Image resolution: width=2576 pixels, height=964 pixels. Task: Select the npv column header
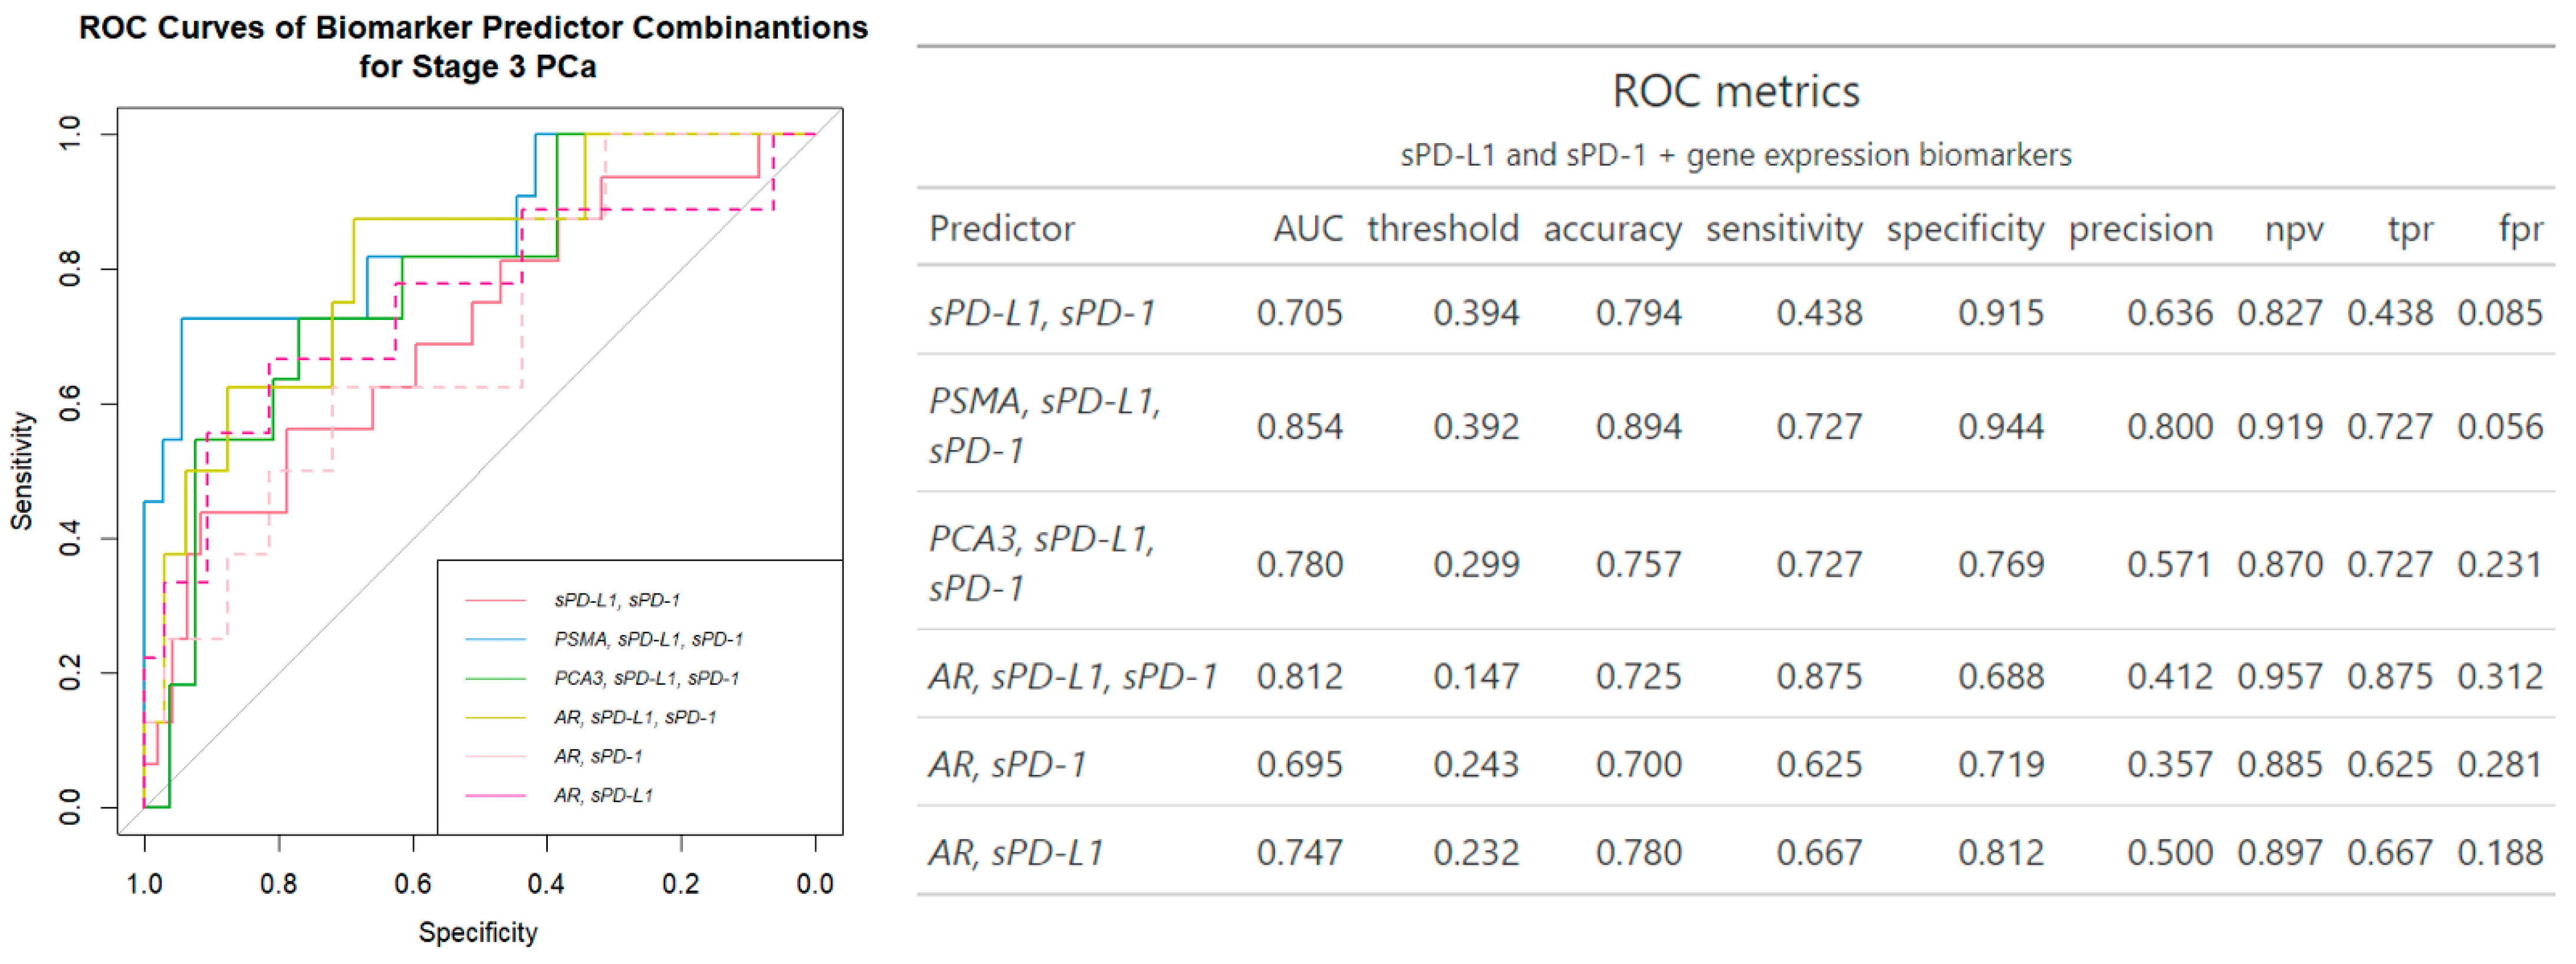click(x=2293, y=229)
